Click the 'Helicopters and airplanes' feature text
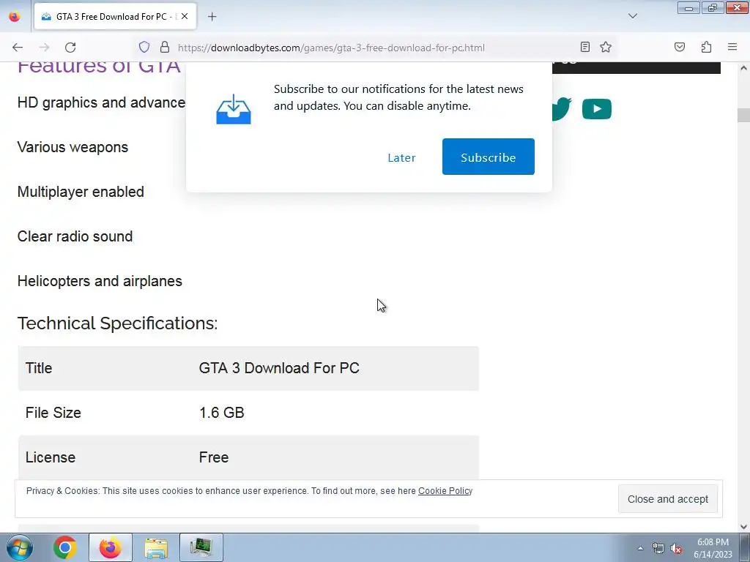 click(x=100, y=281)
